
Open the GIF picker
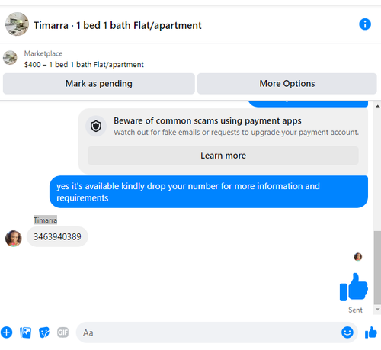pos(62,332)
